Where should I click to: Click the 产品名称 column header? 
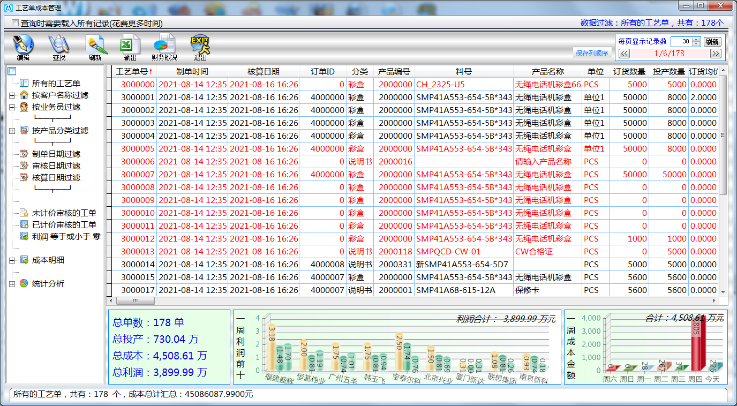(x=547, y=71)
